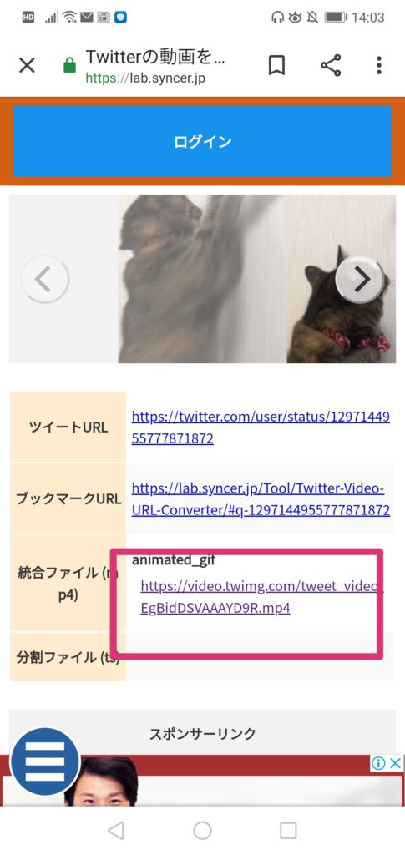The width and height of the screenshot is (405, 855).
Task: Open the lab.syncer.jp bookmark URL link
Action: (261, 499)
